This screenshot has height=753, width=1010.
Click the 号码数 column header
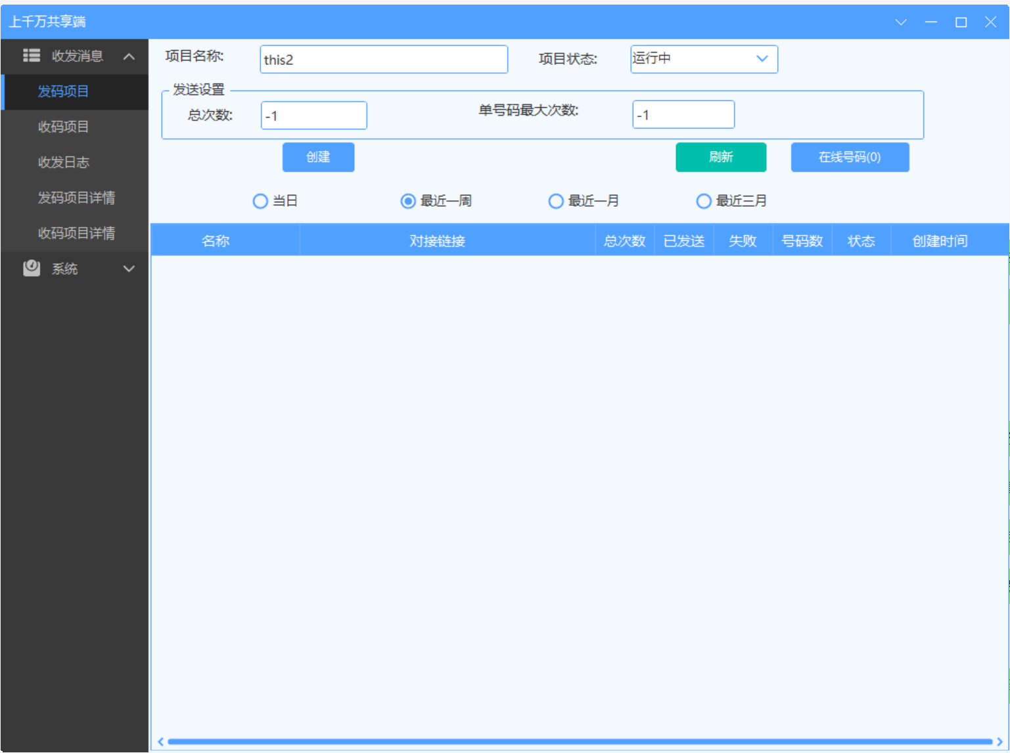pos(802,240)
